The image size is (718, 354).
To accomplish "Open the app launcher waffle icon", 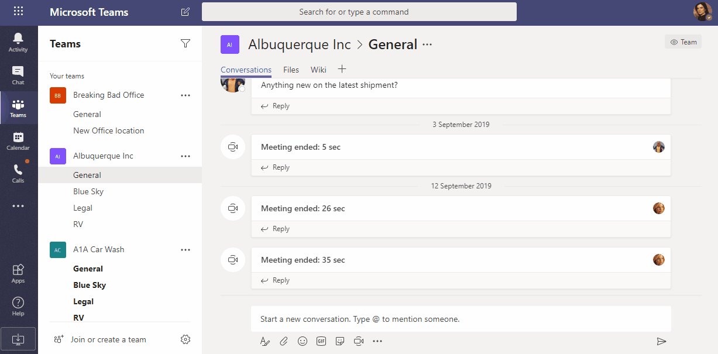I will tap(19, 11).
